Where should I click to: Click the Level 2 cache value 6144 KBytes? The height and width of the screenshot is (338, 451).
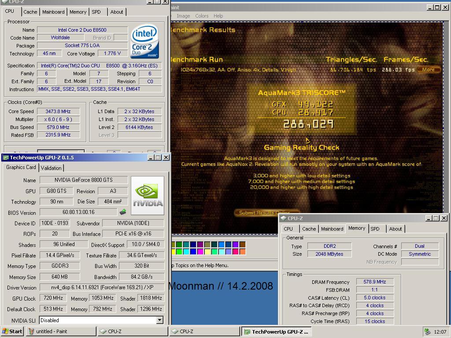point(139,127)
